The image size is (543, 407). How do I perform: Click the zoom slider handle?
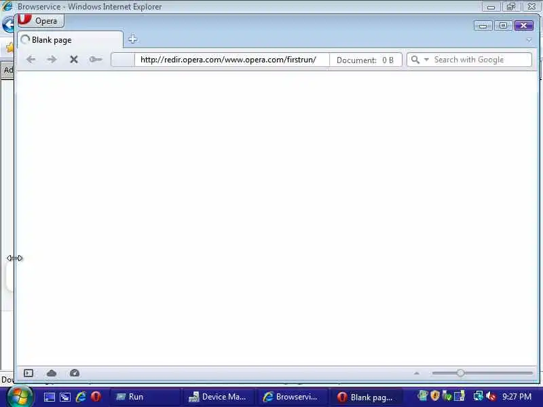pyautogui.click(x=460, y=372)
